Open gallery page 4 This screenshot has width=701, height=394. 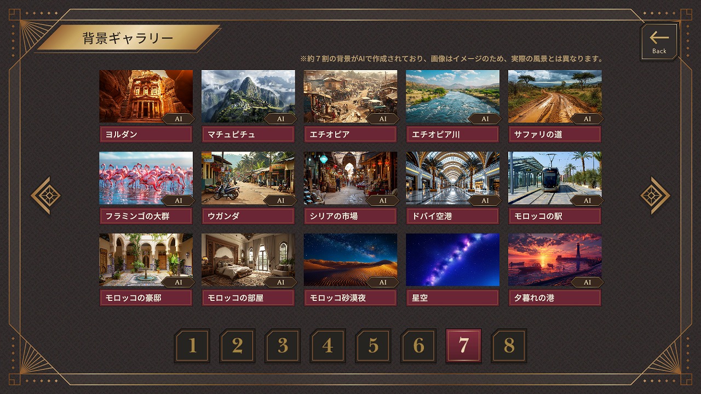pyautogui.click(x=327, y=346)
